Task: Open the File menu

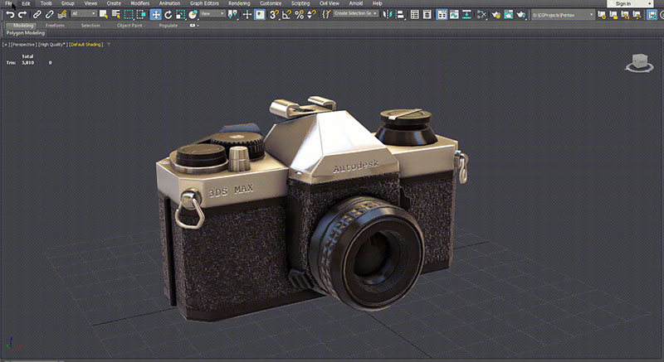Action: pyautogui.click(x=8, y=3)
